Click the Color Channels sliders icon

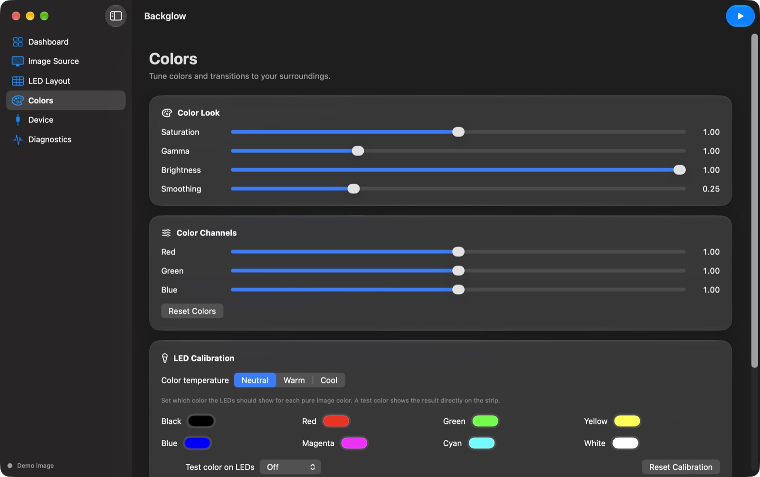click(x=166, y=233)
